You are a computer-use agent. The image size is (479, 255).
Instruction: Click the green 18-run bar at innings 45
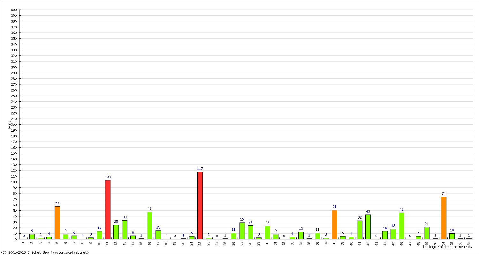click(393, 234)
